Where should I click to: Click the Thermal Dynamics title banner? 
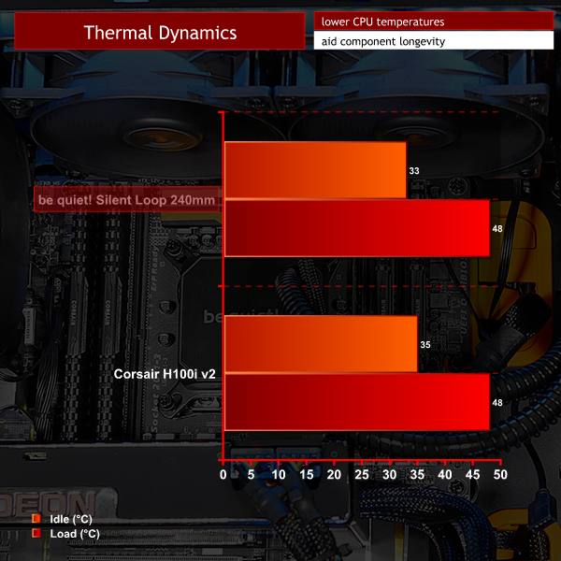click(160, 31)
